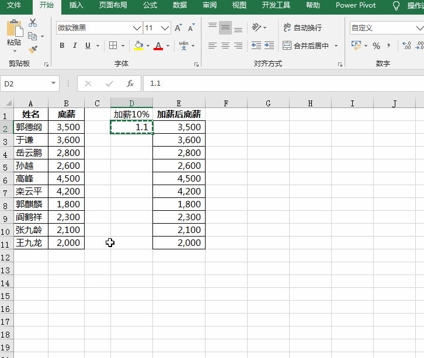The height and width of the screenshot is (358, 424).
Task: Select cell B11 with 2,000
Action: pos(66,243)
